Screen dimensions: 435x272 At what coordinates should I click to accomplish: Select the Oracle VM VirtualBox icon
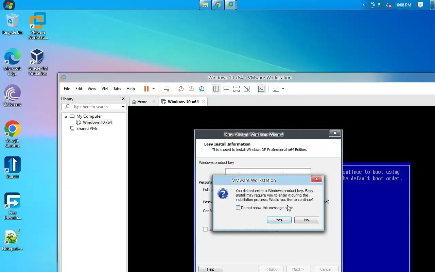coord(38,62)
